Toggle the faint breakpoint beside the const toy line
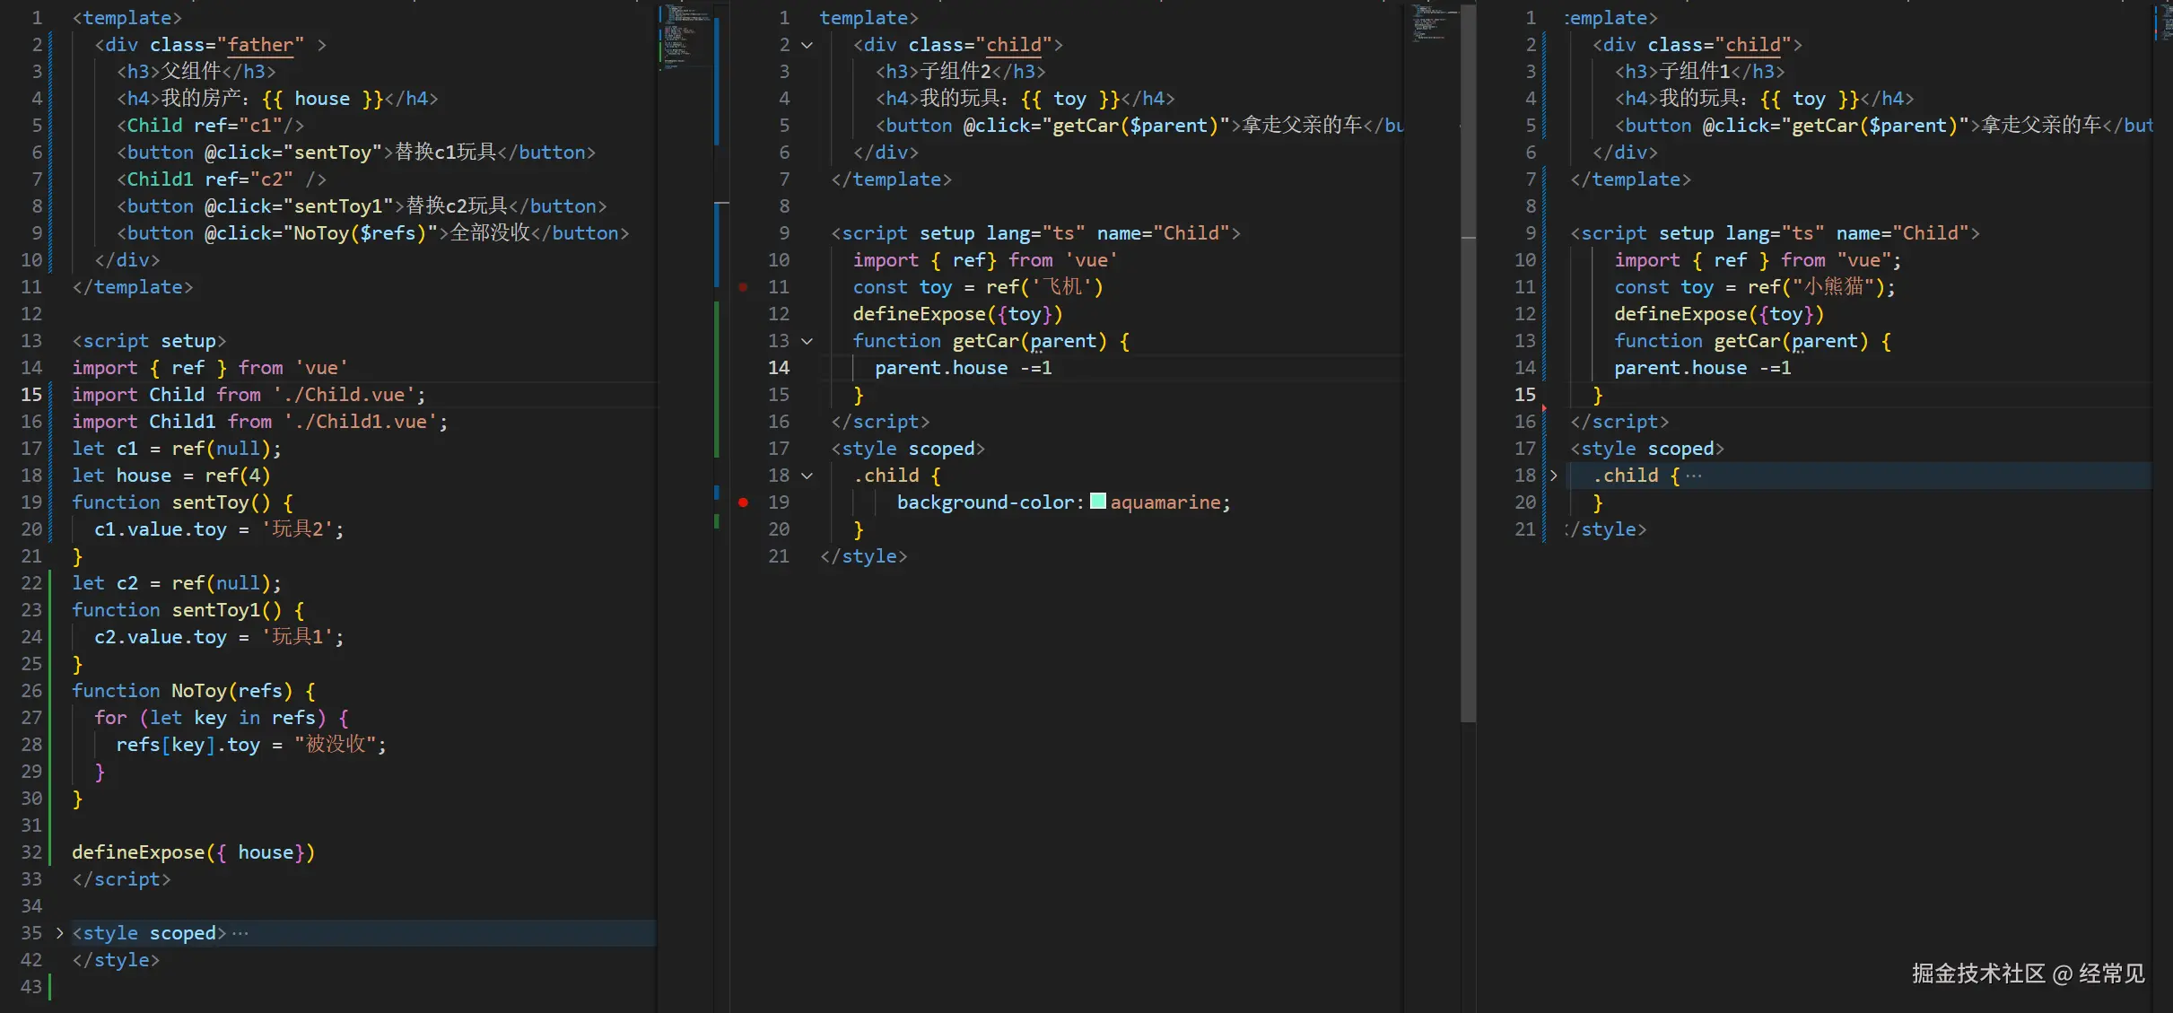The image size is (2173, 1013). [743, 287]
